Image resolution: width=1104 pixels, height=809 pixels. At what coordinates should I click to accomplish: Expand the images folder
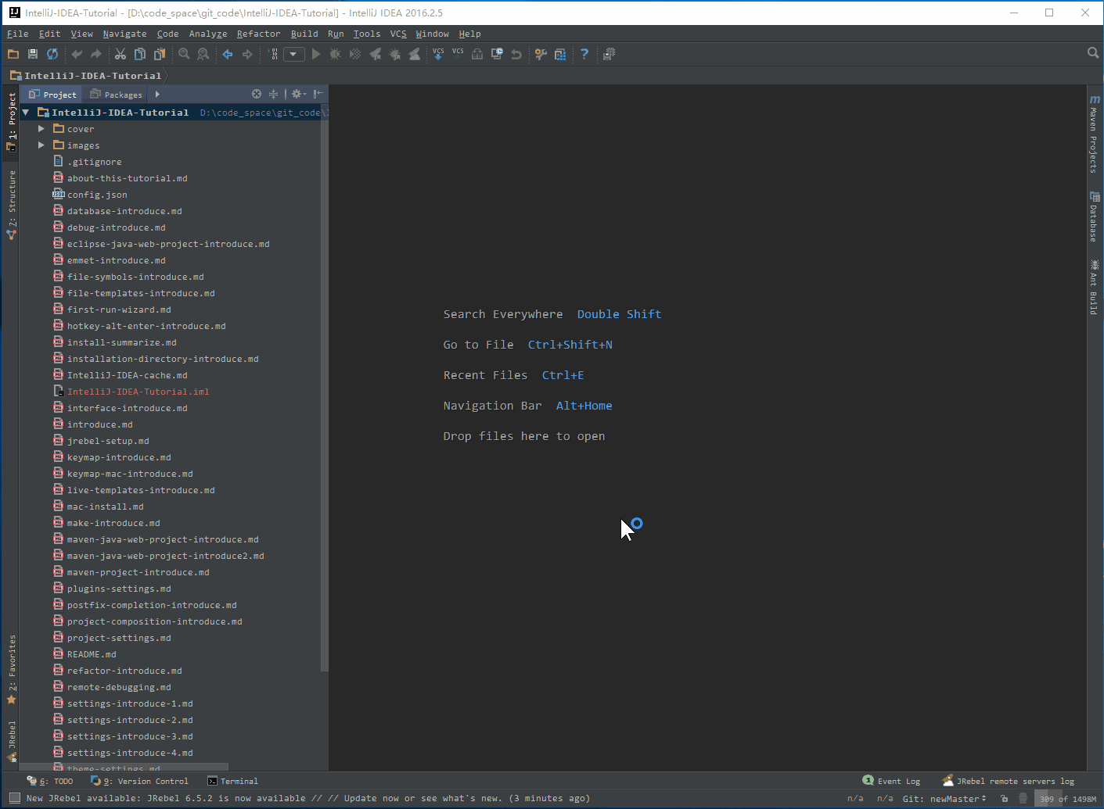pyautogui.click(x=41, y=145)
